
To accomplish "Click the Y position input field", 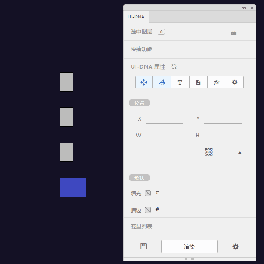I will point(223,119).
